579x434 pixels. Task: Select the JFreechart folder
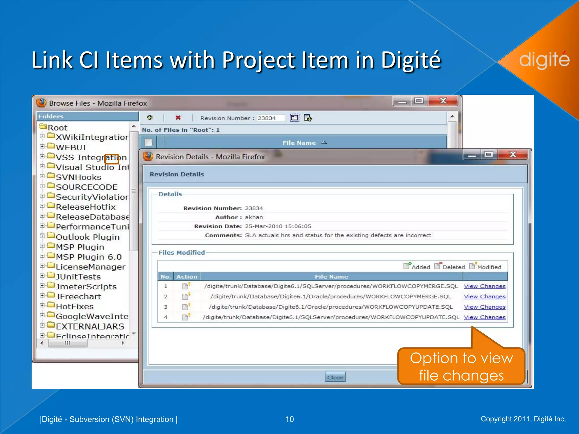click(x=79, y=296)
